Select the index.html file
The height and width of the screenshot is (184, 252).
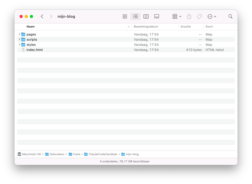[35, 50]
